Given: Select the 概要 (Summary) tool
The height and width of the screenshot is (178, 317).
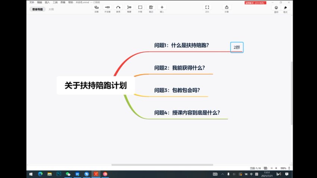Looking at the screenshot, I should 129,7.
